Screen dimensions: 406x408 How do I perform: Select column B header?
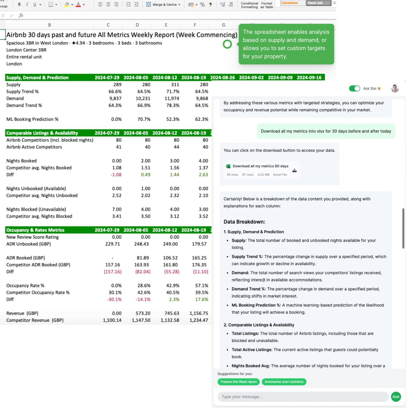pyautogui.click(x=49, y=25)
